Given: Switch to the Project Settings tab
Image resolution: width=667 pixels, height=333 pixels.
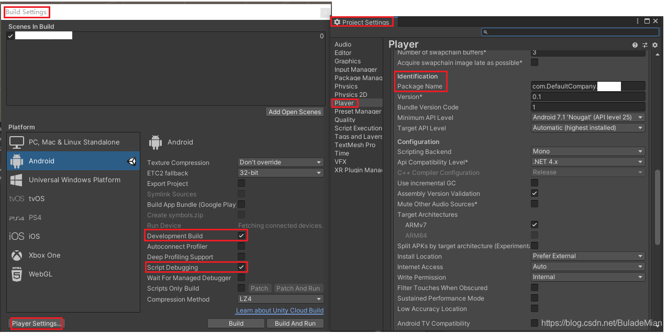Looking at the screenshot, I should 364,23.
